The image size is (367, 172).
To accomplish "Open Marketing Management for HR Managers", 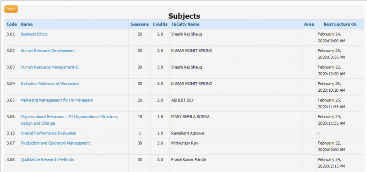I will pos(57,100).
